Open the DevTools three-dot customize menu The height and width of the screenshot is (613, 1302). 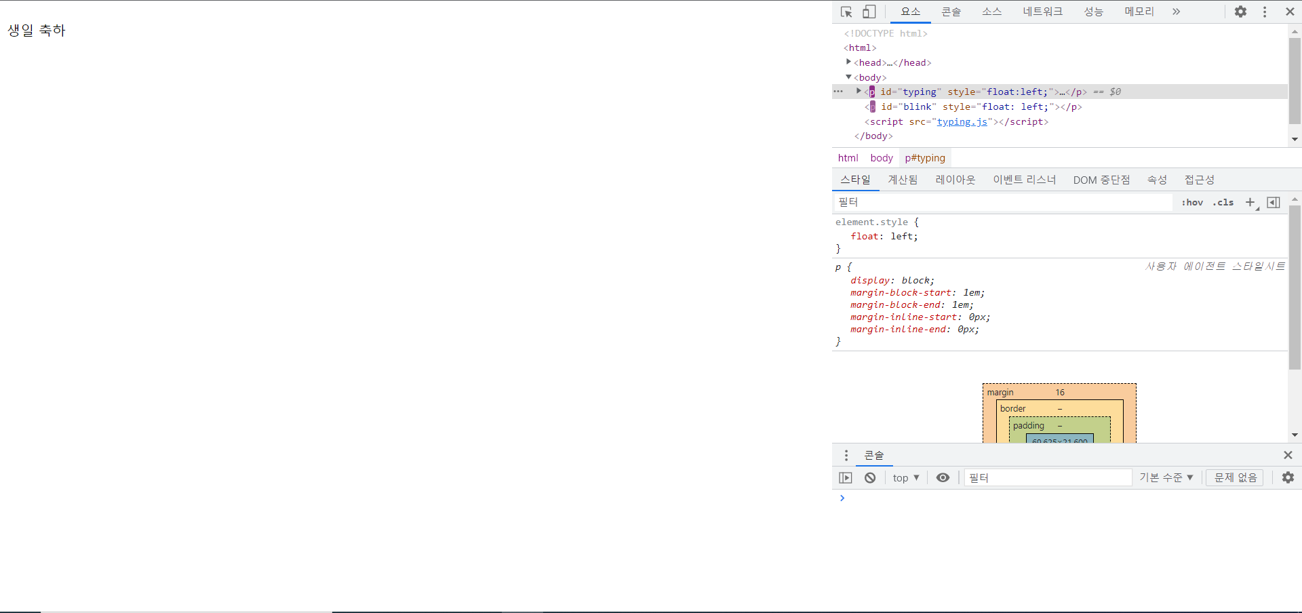pos(1265,12)
